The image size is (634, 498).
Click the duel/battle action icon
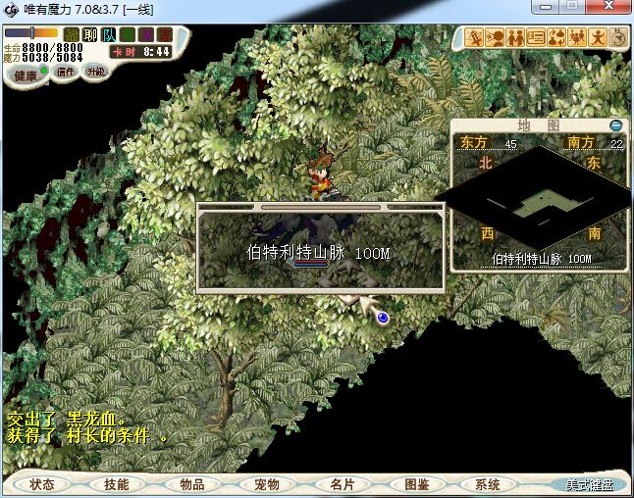coord(475,39)
